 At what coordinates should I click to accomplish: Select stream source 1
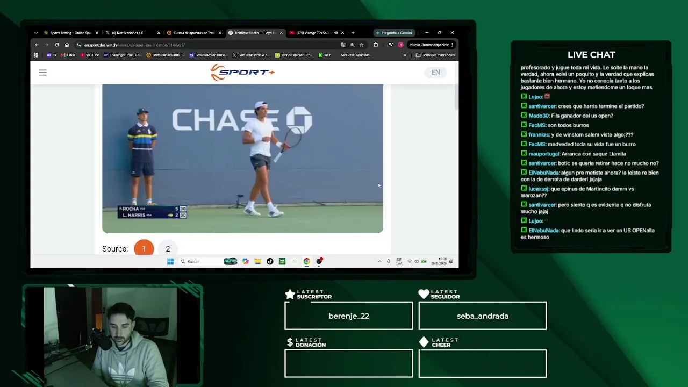pos(144,249)
